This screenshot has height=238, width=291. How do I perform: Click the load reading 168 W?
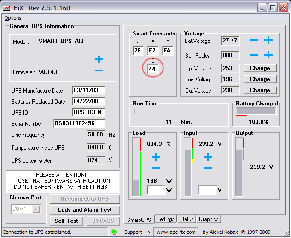coord(159,180)
